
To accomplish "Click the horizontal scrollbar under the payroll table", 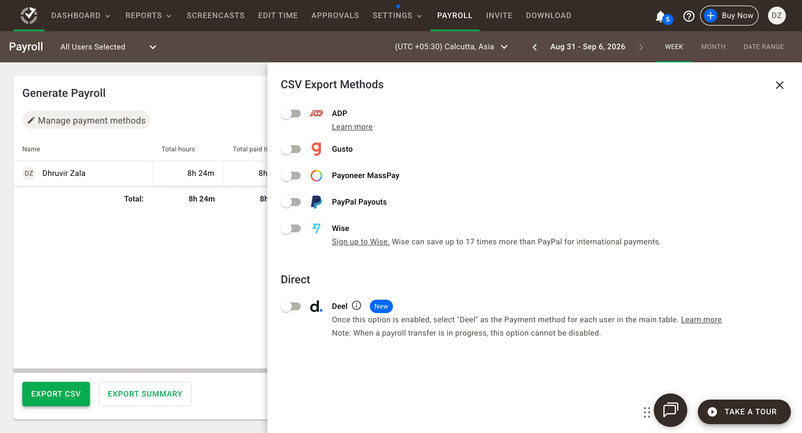I will (140, 370).
